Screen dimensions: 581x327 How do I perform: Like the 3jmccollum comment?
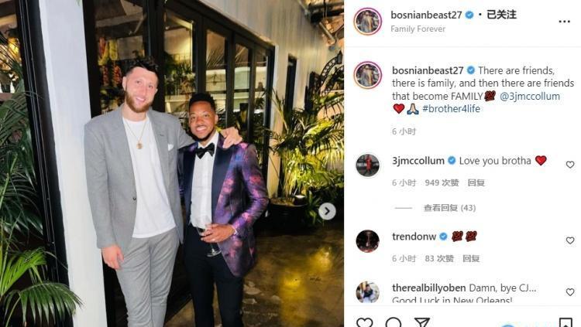tap(570, 165)
